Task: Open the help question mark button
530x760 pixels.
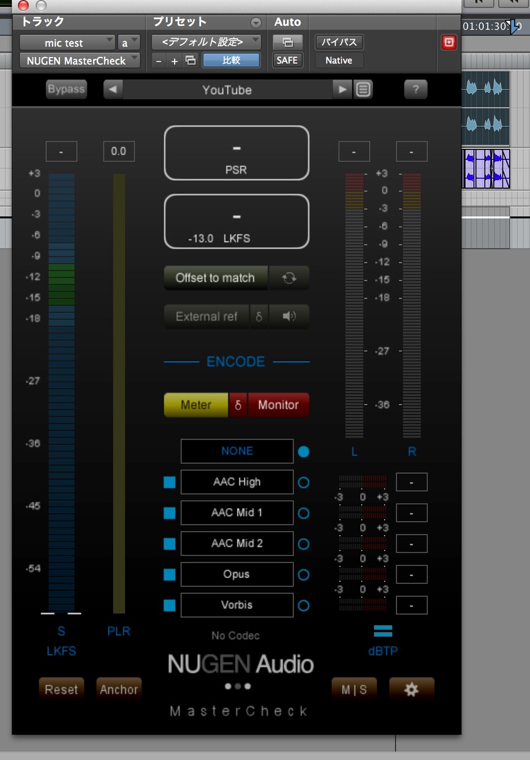Action: pos(415,89)
